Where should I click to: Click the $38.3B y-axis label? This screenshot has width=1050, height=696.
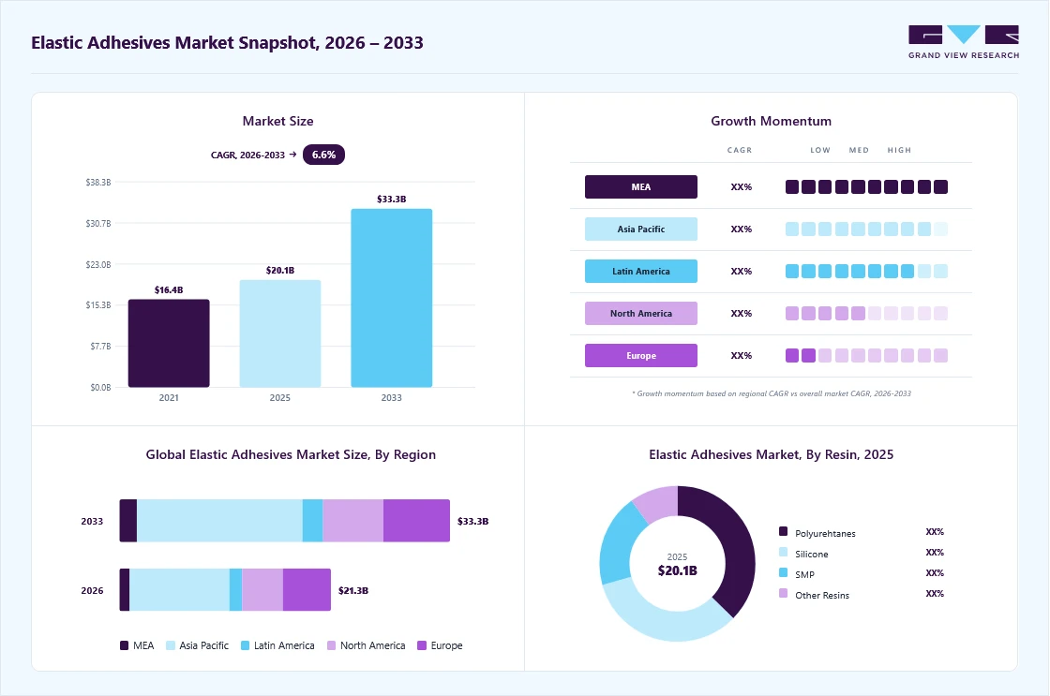pos(98,182)
